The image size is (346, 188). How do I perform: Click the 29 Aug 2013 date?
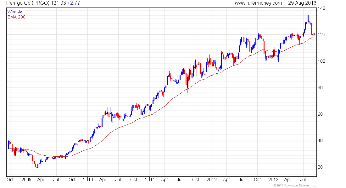tap(302, 3)
